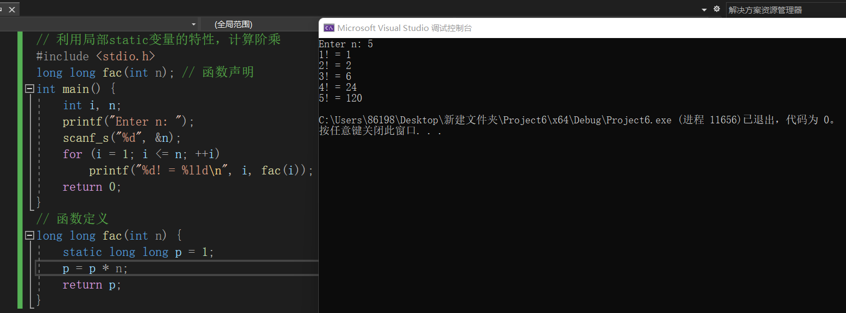Click the '2! = 2' console output
The width and height of the screenshot is (846, 313).
335,66
